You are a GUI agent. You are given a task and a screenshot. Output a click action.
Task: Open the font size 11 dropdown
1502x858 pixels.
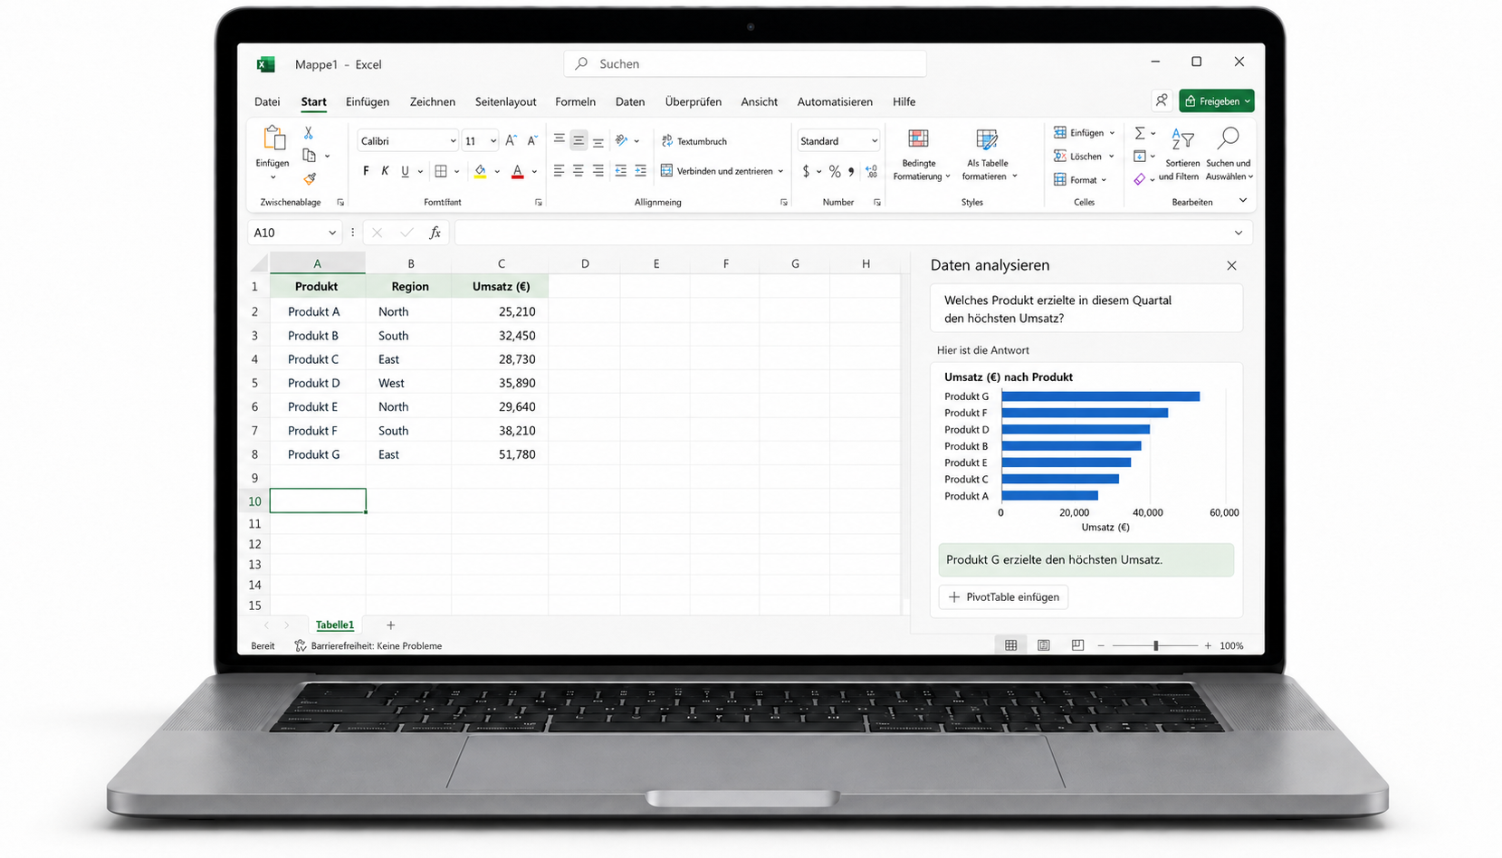click(x=493, y=141)
